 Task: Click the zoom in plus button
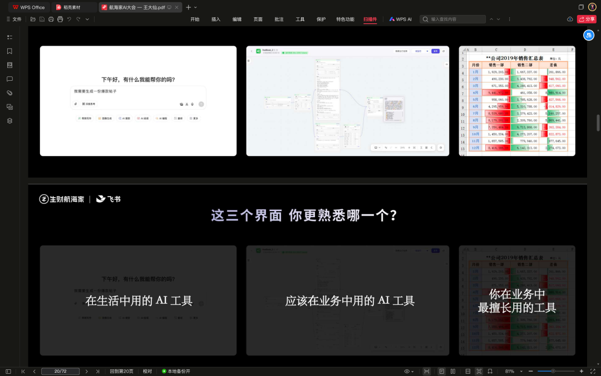582,372
